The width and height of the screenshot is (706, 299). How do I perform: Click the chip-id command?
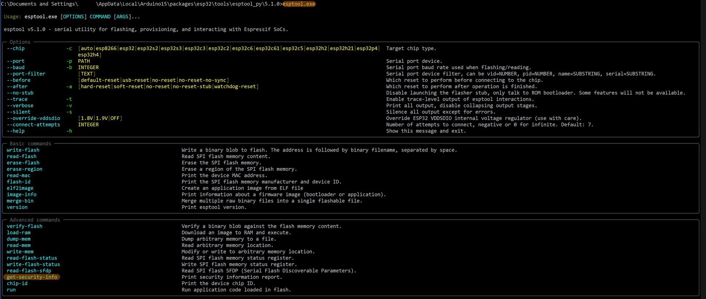pos(17,283)
